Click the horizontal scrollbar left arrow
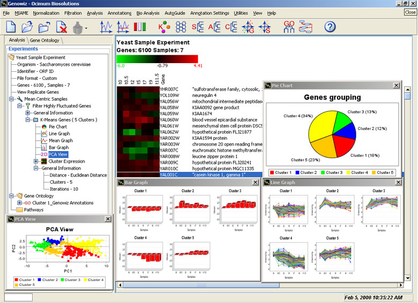Screen dimensions: 418x303 pos(120,285)
